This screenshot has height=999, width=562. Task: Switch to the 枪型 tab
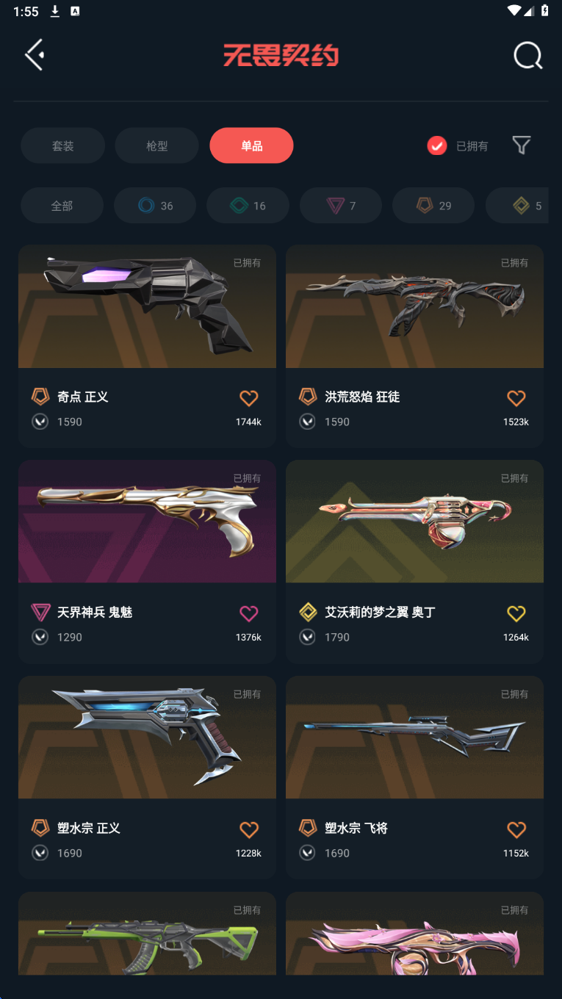click(x=156, y=145)
